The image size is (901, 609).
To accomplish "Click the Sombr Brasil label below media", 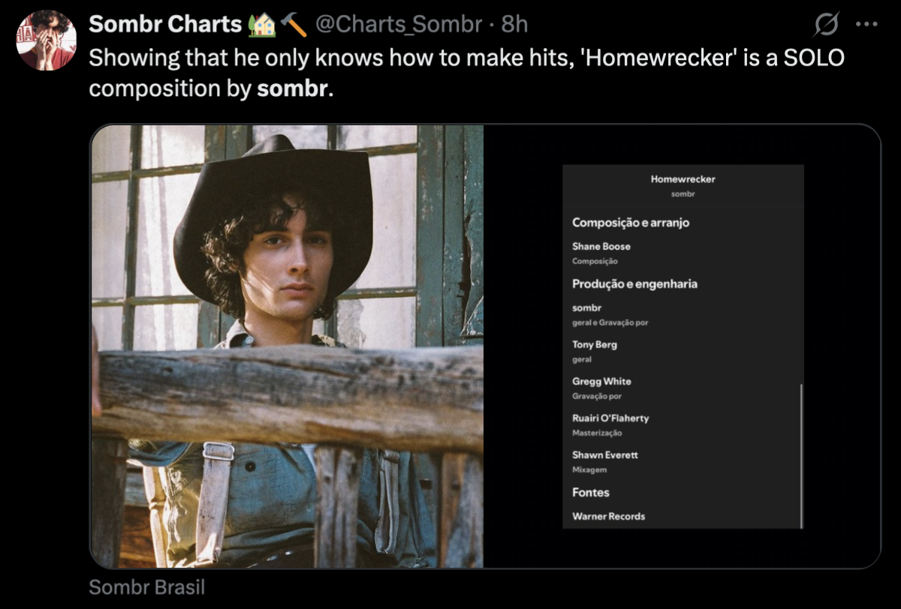I will [146, 586].
